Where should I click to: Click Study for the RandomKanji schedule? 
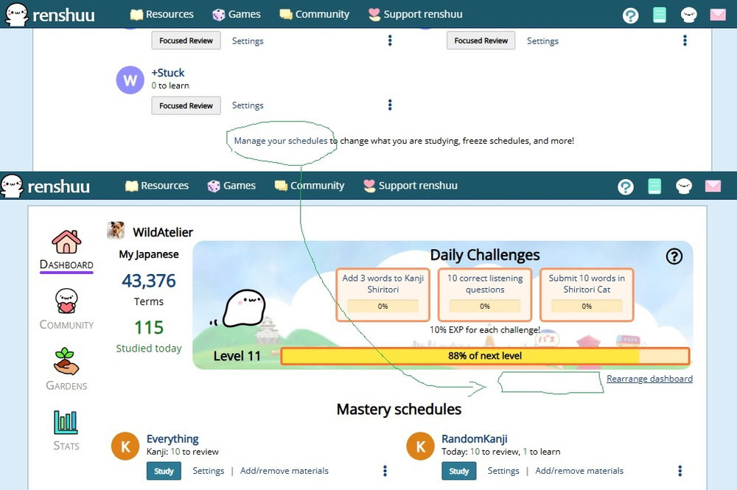coord(458,471)
